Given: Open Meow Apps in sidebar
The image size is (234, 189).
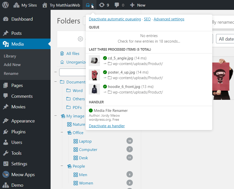Looking at the screenshot, I should (x=23, y=175).
